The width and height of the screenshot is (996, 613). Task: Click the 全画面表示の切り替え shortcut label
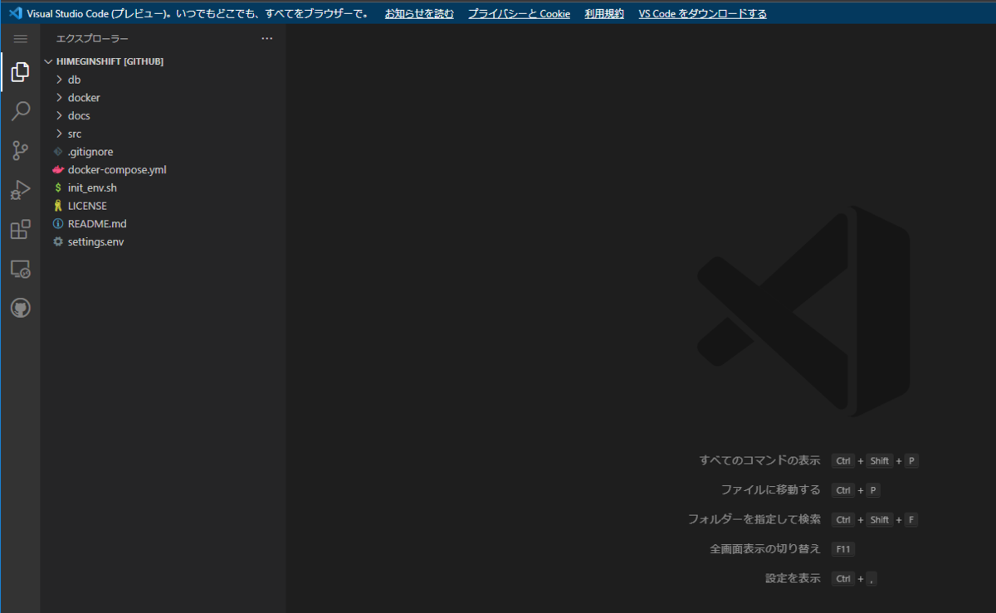765,549
